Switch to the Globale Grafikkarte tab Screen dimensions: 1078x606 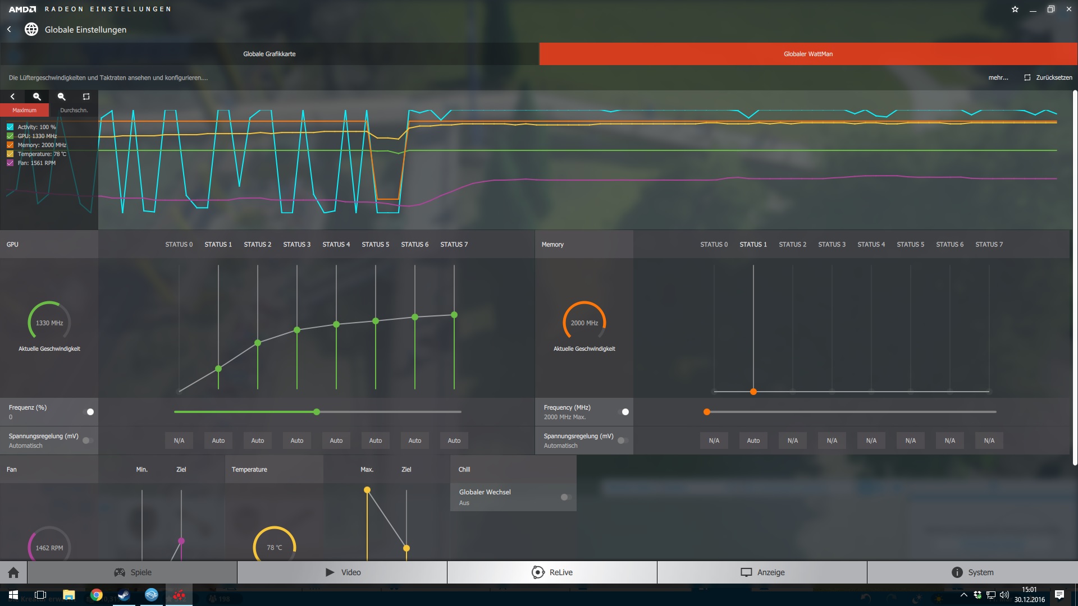pyautogui.click(x=269, y=54)
